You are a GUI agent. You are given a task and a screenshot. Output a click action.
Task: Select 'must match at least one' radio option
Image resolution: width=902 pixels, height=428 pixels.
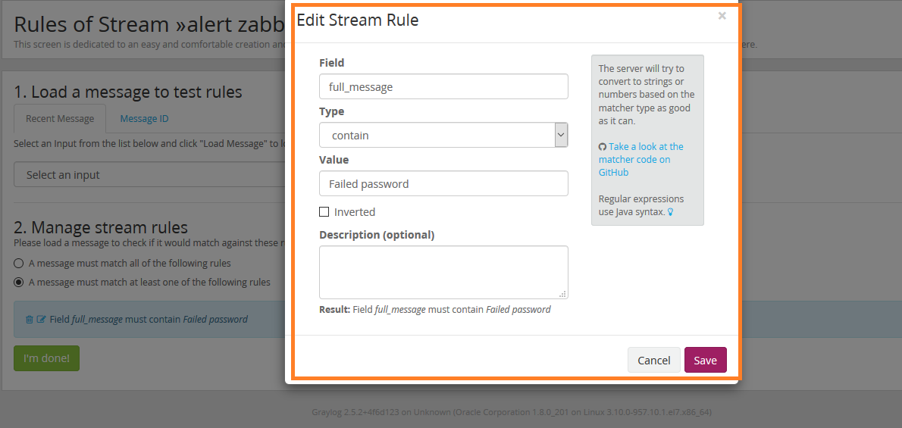tap(18, 283)
